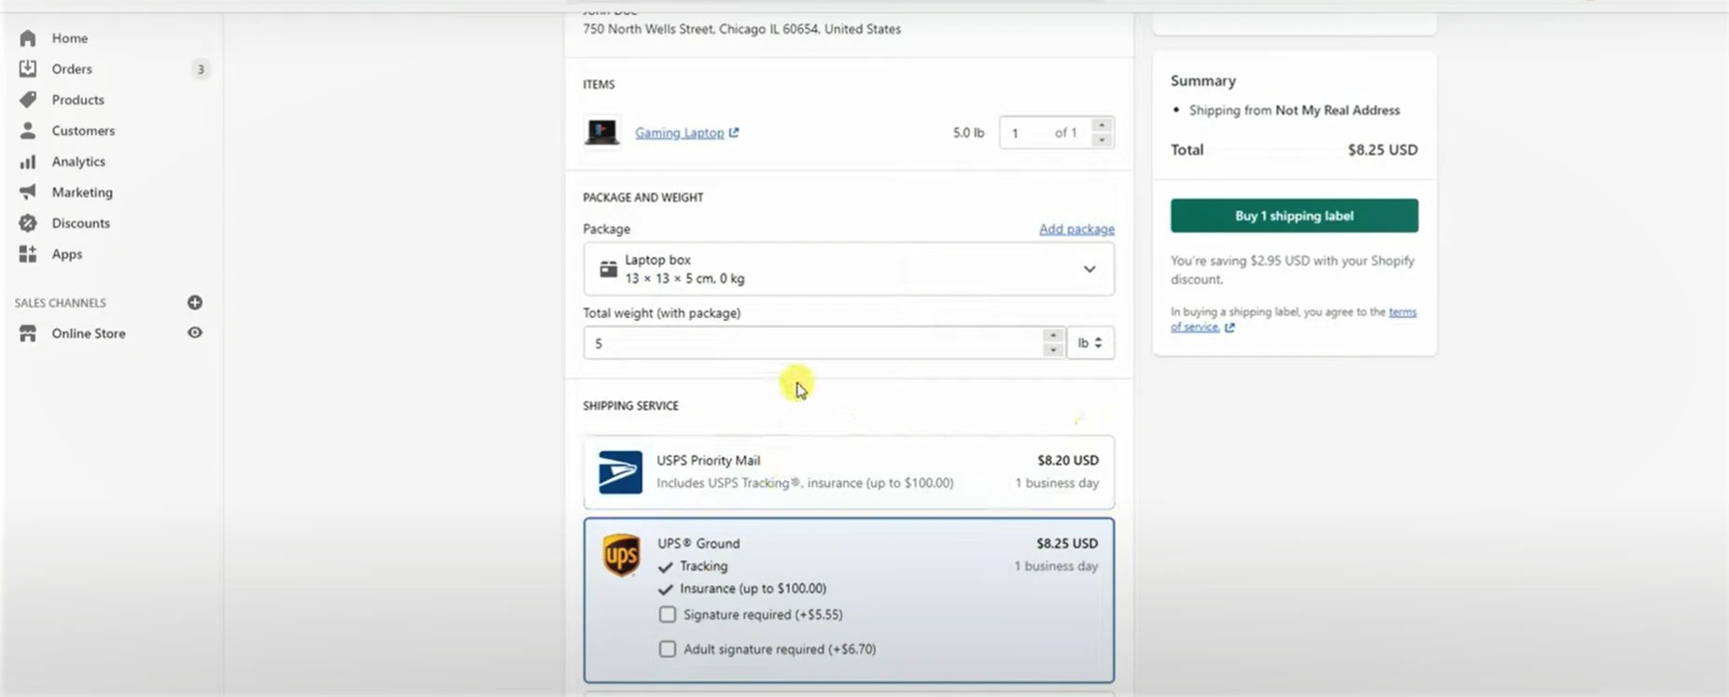
Task: Increase total weight with up arrow
Action: click(1053, 336)
